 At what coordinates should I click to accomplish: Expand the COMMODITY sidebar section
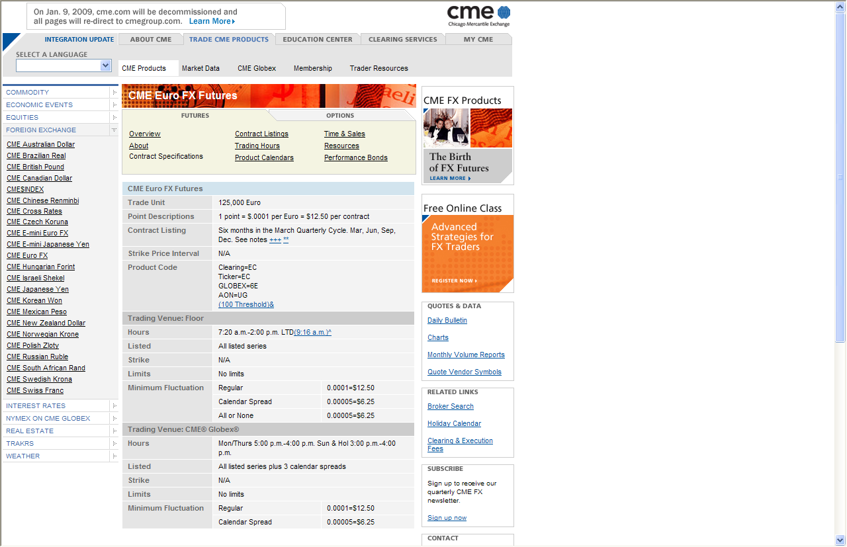(x=114, y=93)
